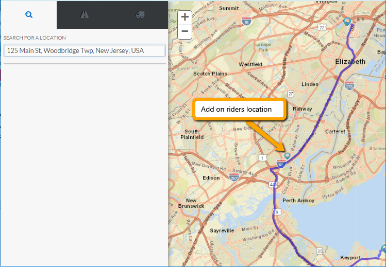Click the Interstate 287 shield near Edison
Viewport: 386px width, 267px height.
[233, 177]
